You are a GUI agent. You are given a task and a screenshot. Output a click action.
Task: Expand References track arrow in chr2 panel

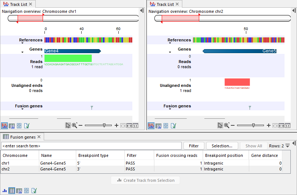170,43
